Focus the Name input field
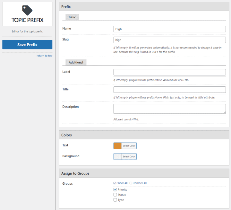The width and height of the screenshot is (231, 210). click(170, 29)
